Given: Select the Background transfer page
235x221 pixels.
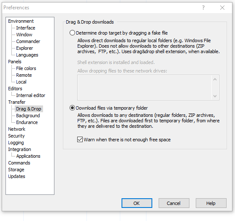Looking at the screenshot, I should pyautogui.click(x=28, y=116).
